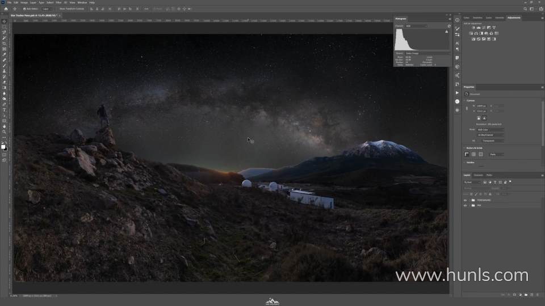Open the Auto-Select Layer dropdown
This screenshot has height=306, width=545.
47,8
